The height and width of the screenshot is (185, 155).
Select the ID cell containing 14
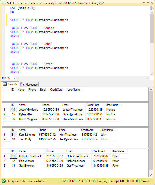click(13, 110)
